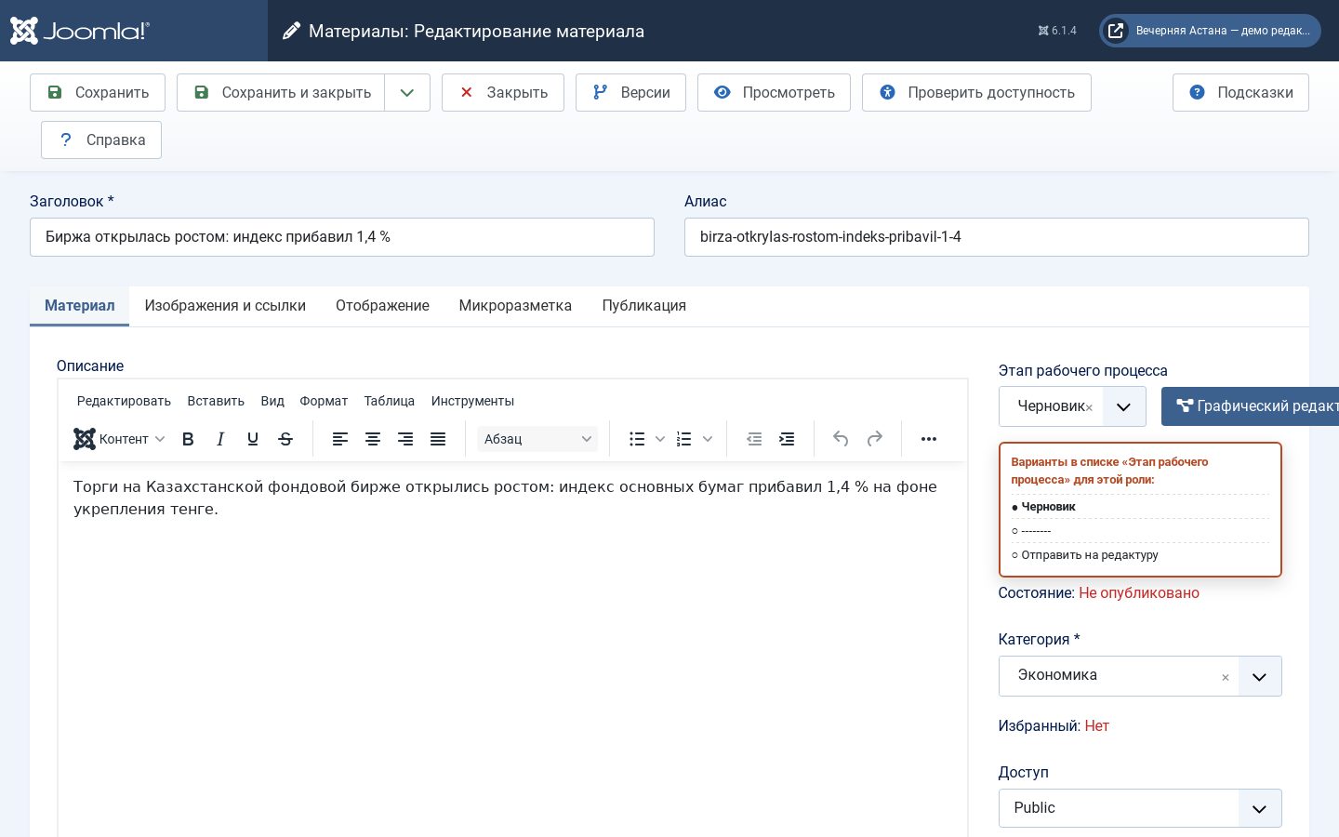
Task: Open the Доступ Public dropdown
Action: 1140,808
